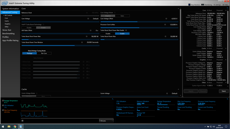
Task: Click the Stop Monitors icon
Action: click(189, 5)
